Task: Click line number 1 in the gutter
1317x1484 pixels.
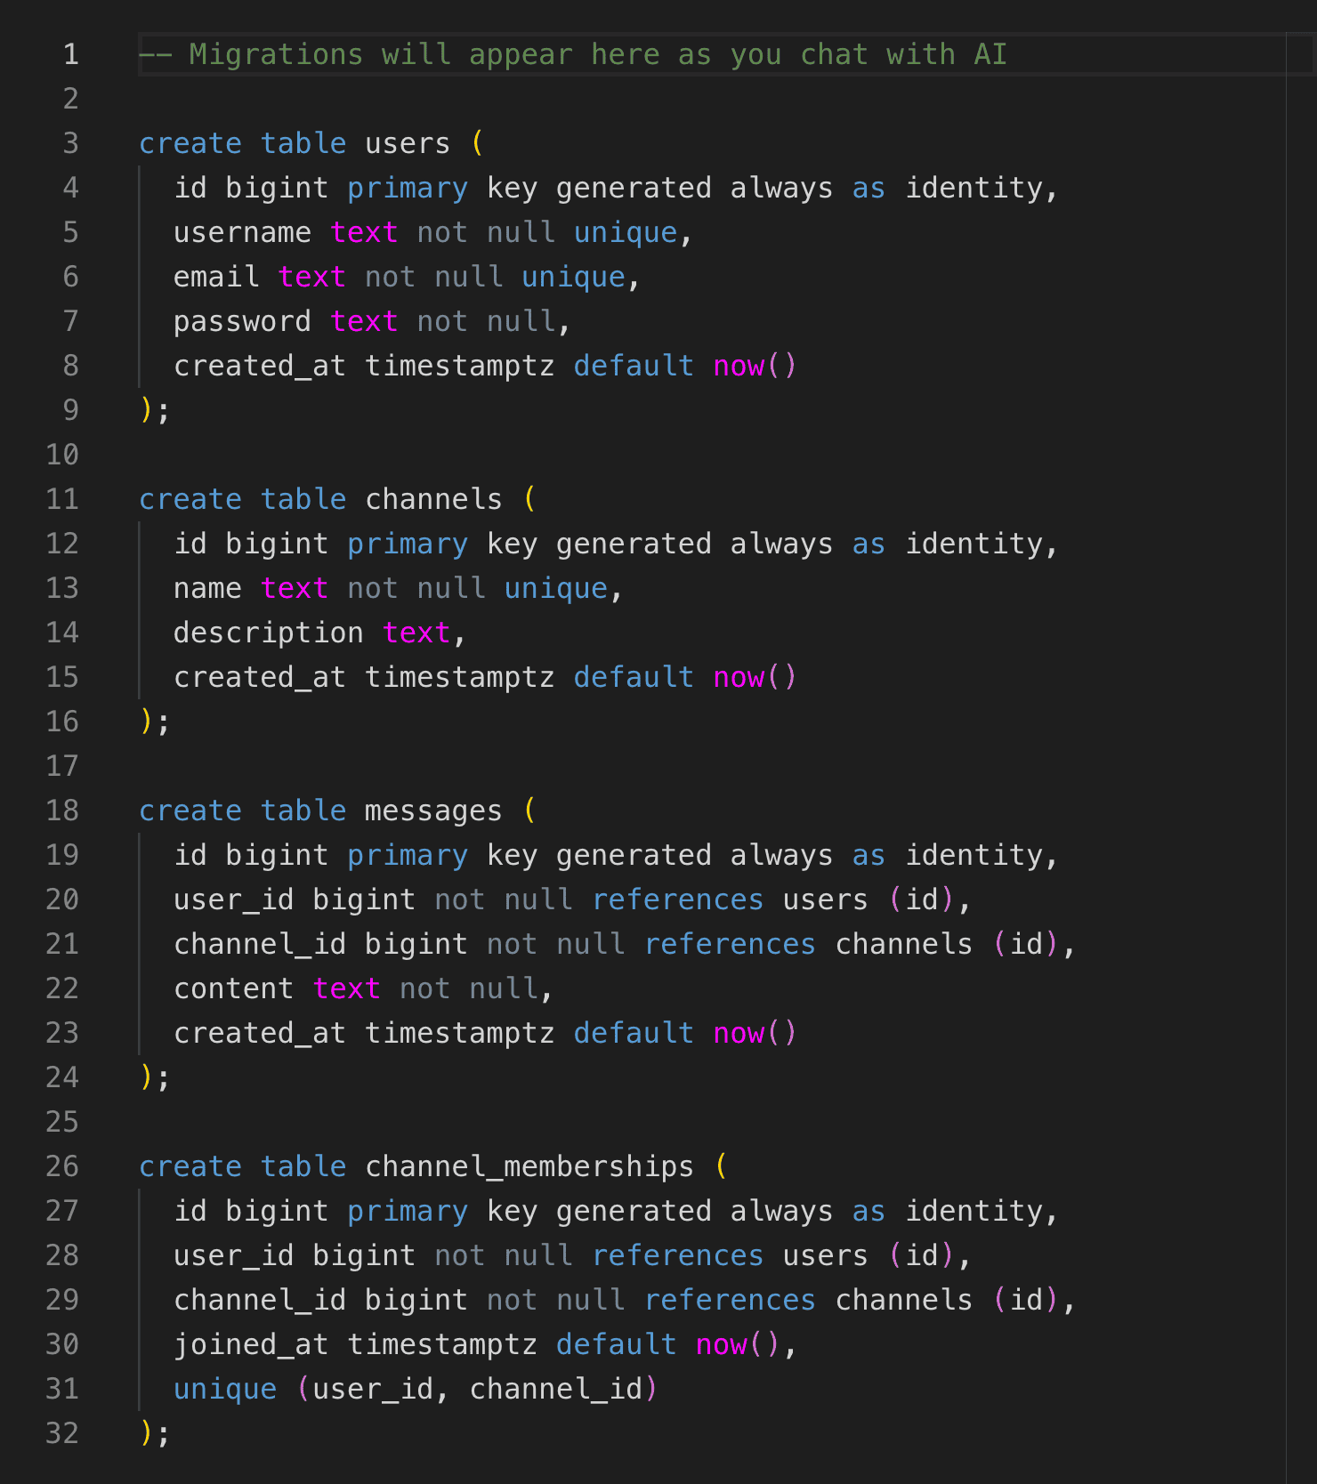Action: (71, 54)
